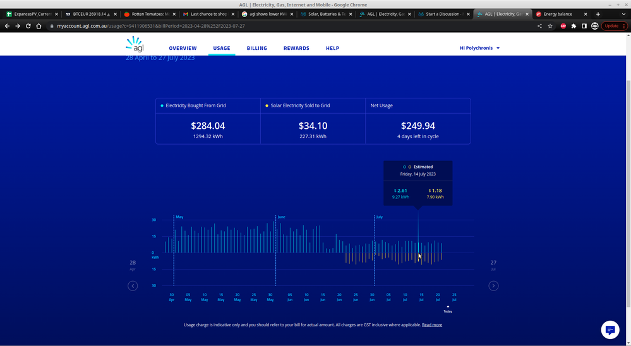The width and height of the screenshot is (631, 346).
Task: Click the browser home icon
Action: click(39, 26)
